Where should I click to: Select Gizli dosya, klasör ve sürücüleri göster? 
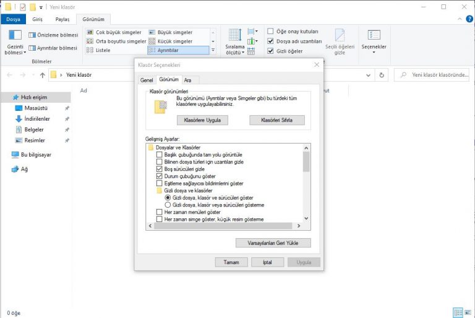click(168, 197)
